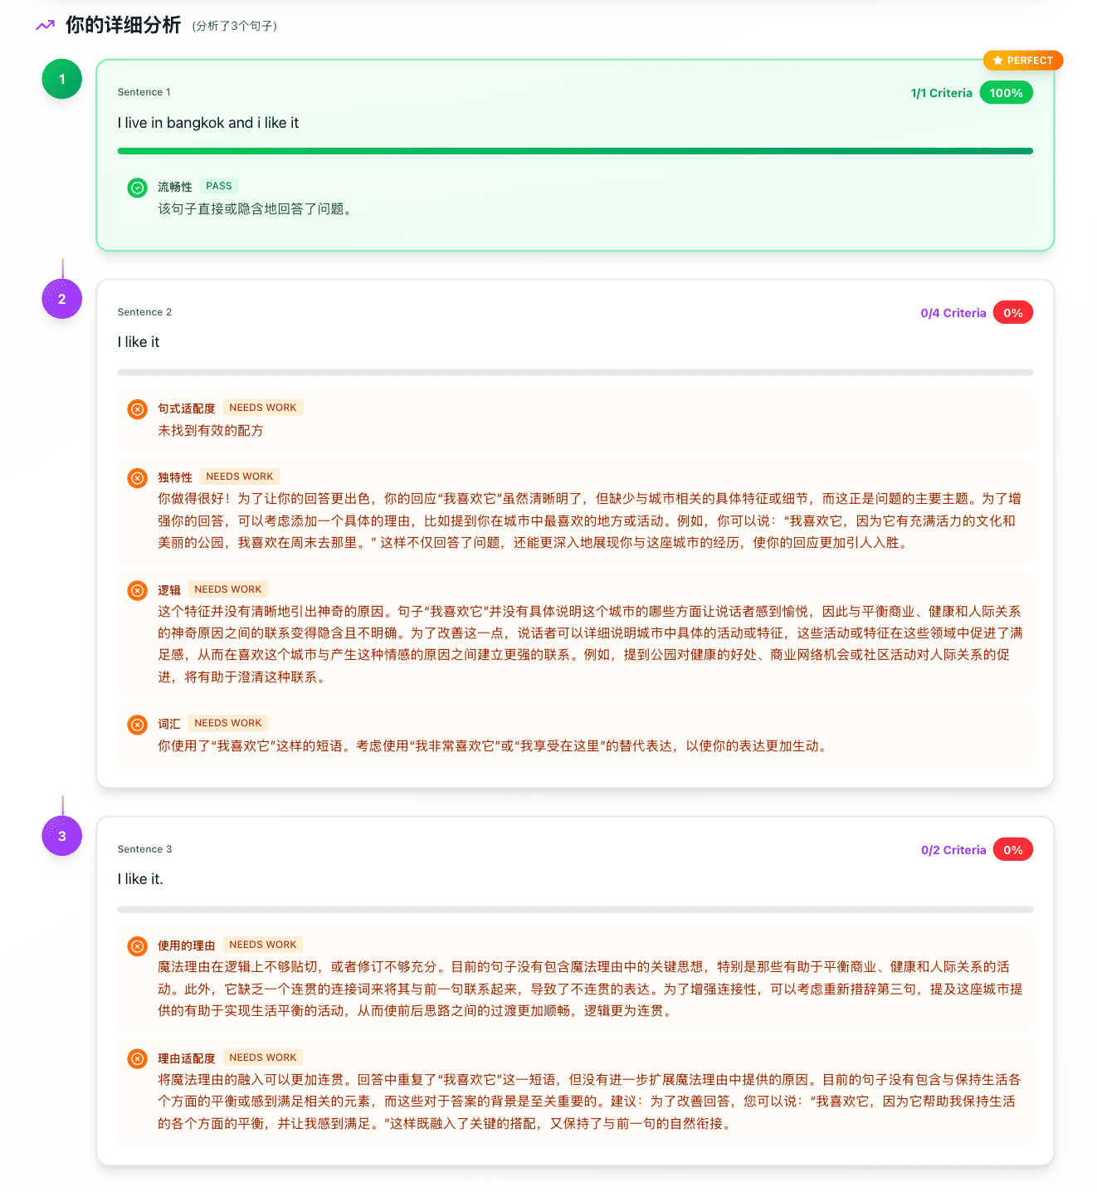The image size is (1097, 1192).
Task: Click the NEEDS WORK tag beside 句式适配度
Action: (263, 408)
